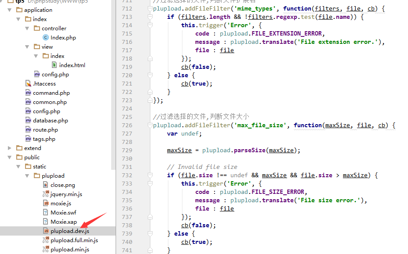The height and width of the screenshot is (254, 408).
Task: Click the 'Invalid file size' comment
Action: 202,167
